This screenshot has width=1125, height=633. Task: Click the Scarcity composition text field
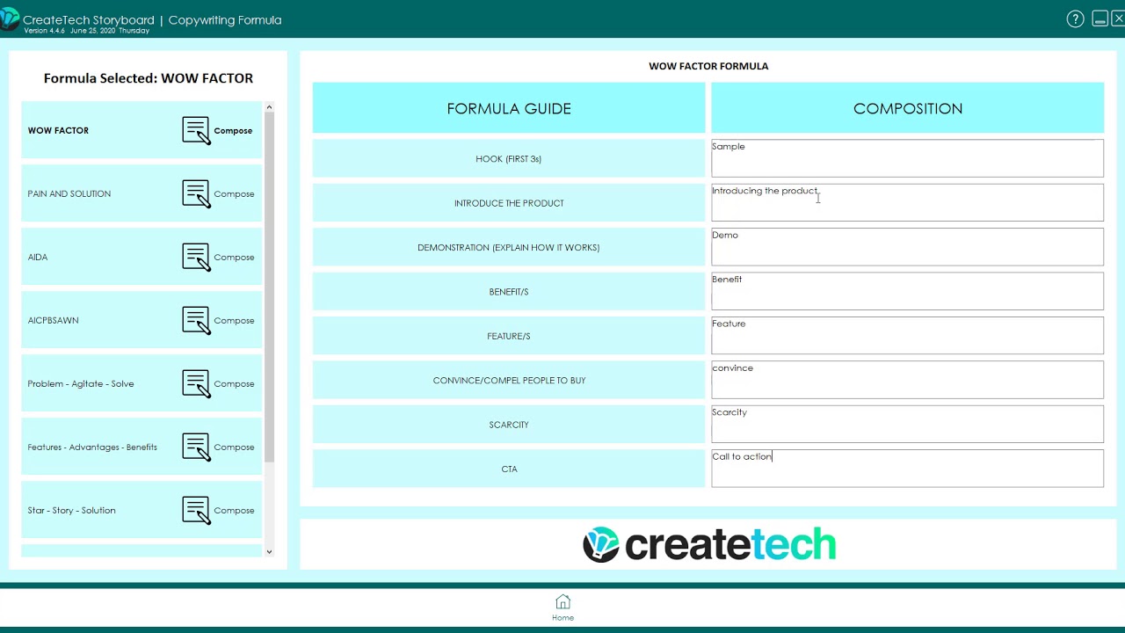pyautogui.click(x=907, y=424)
